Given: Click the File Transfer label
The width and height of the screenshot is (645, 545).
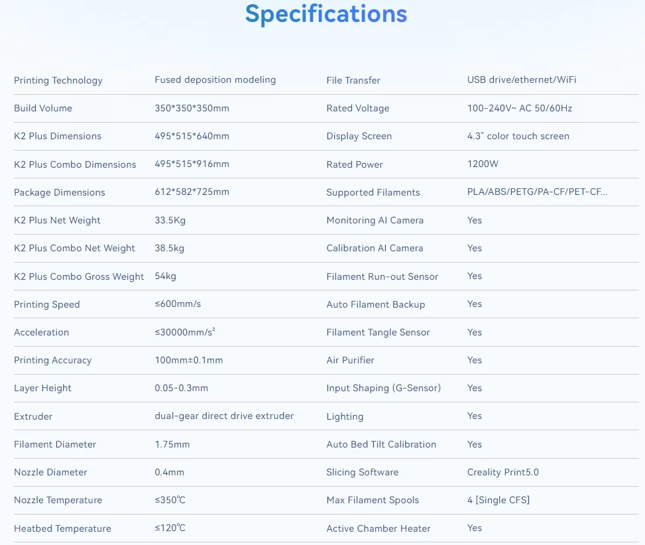Looking at the screenshot, I should [x=353, y=80].
